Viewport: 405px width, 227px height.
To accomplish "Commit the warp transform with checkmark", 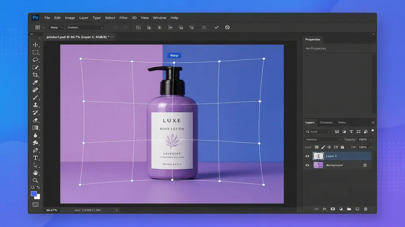I will click(x=216, y=27).
